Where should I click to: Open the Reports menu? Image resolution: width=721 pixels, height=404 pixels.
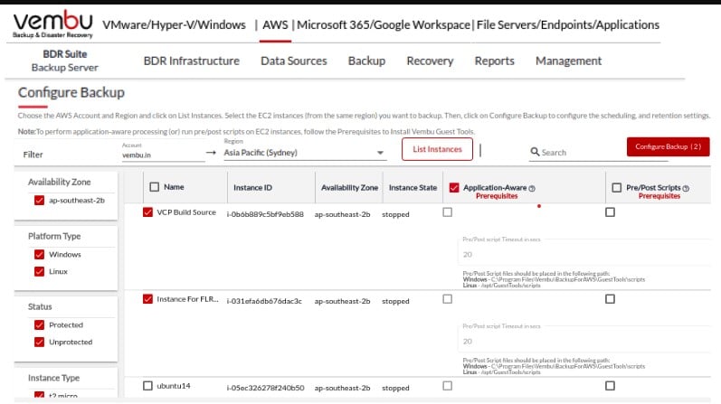(x=494, y=61)
